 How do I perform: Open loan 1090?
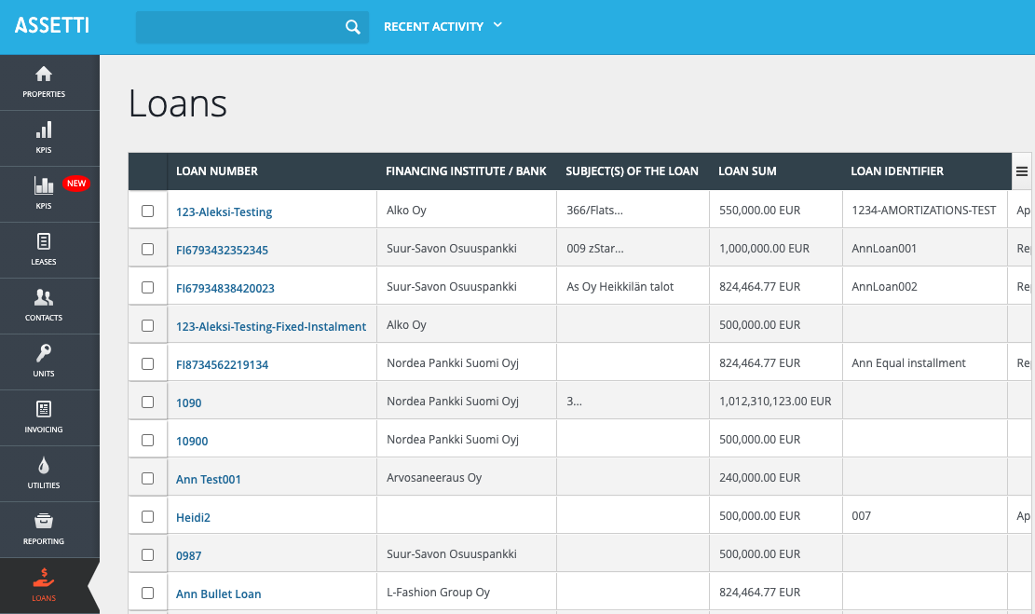189,403
